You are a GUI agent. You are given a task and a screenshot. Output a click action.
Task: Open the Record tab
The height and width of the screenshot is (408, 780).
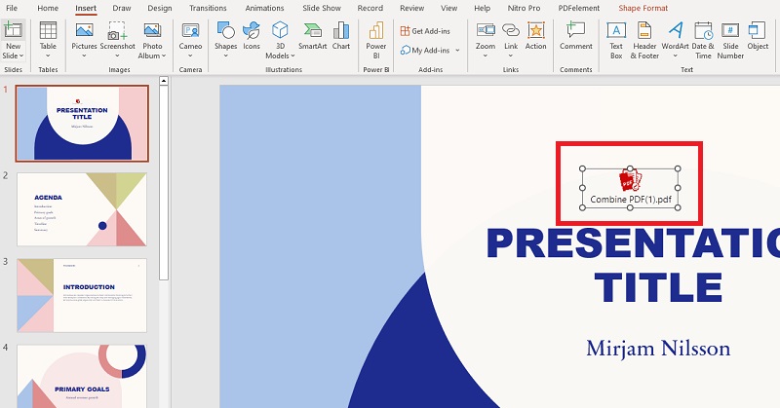click(370, 8)
